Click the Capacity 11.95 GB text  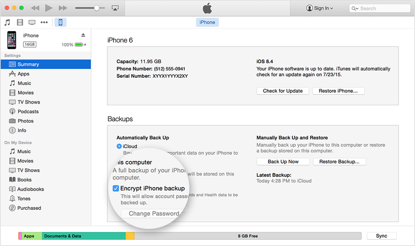[139, 62]
